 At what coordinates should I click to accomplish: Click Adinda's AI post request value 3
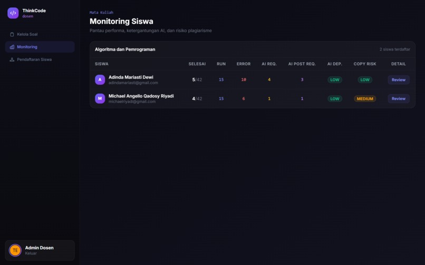point(302,80)
